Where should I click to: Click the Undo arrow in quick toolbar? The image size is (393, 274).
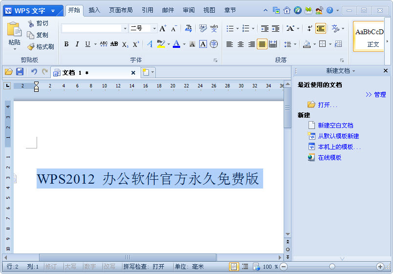34,72
